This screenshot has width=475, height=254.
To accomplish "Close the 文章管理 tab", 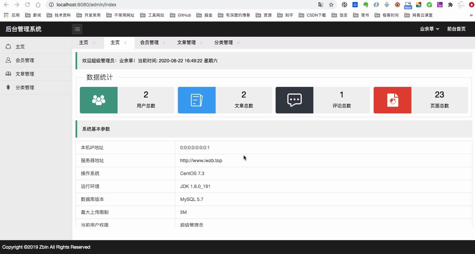I will point(201,42).
